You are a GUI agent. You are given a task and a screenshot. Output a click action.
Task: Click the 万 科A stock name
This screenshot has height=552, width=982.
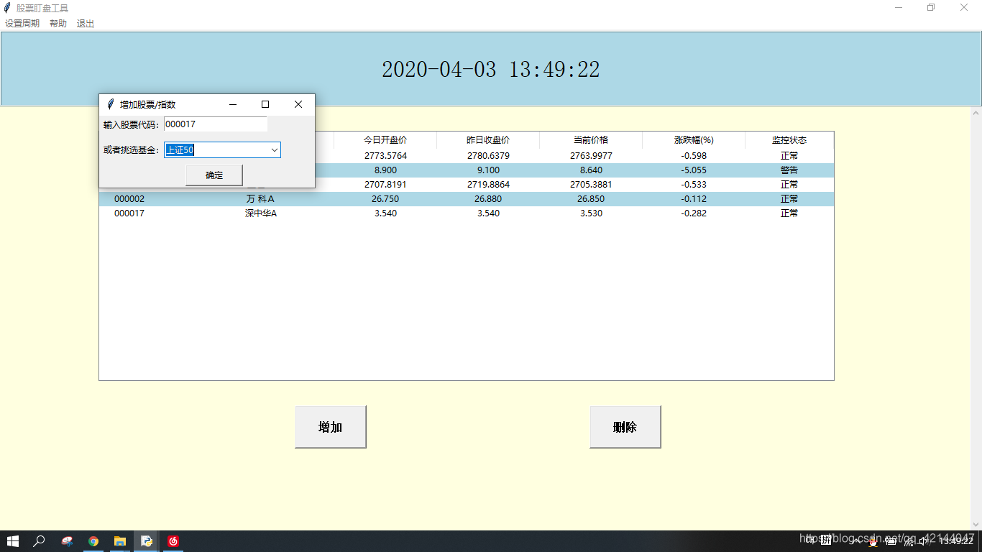260,199
